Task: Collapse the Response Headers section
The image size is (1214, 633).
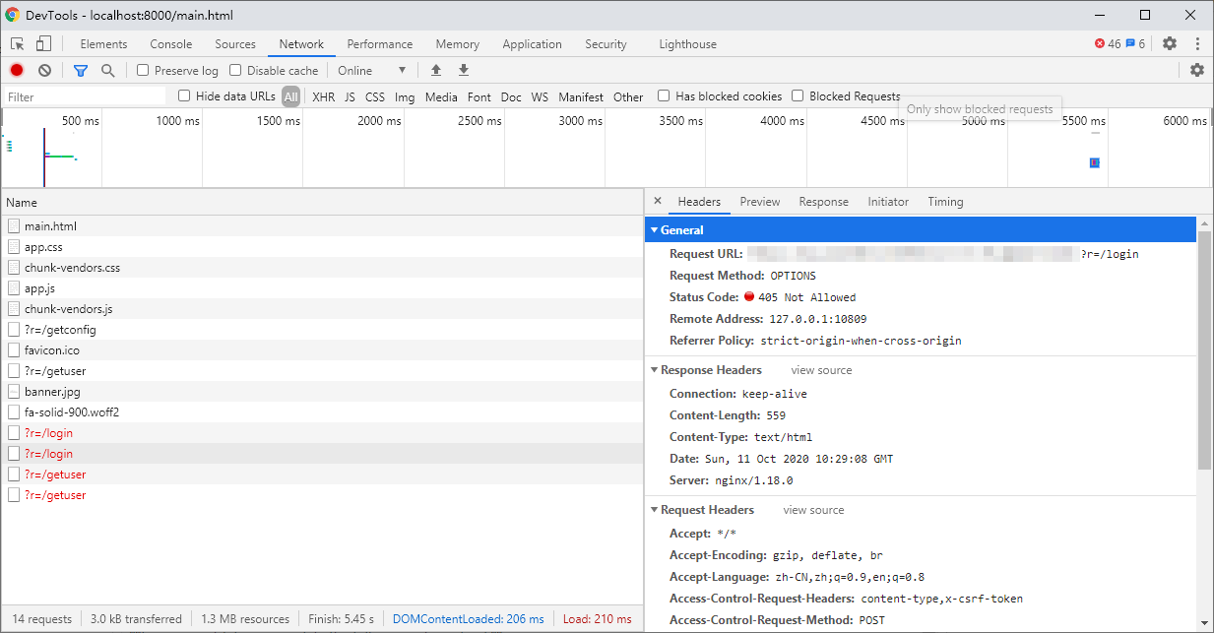Action: 655,370
